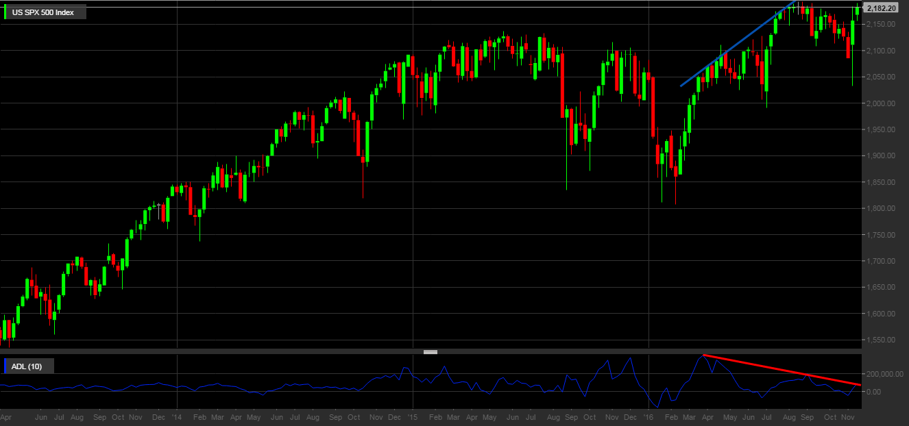Click the '16 year marker on time axis
Screen dimensions: 909x426
(649, 416)
